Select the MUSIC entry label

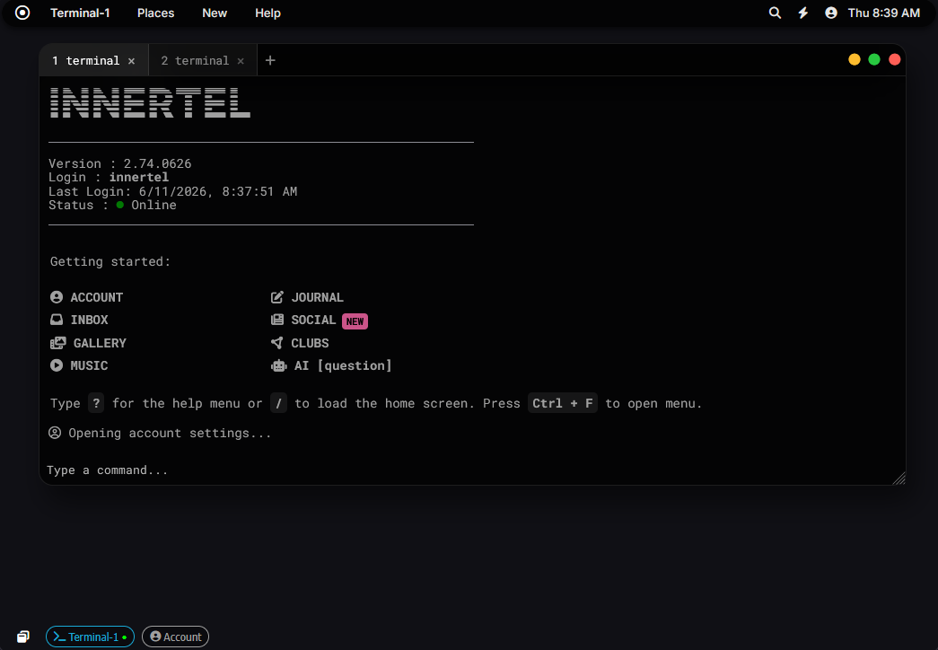click(89, 365)
